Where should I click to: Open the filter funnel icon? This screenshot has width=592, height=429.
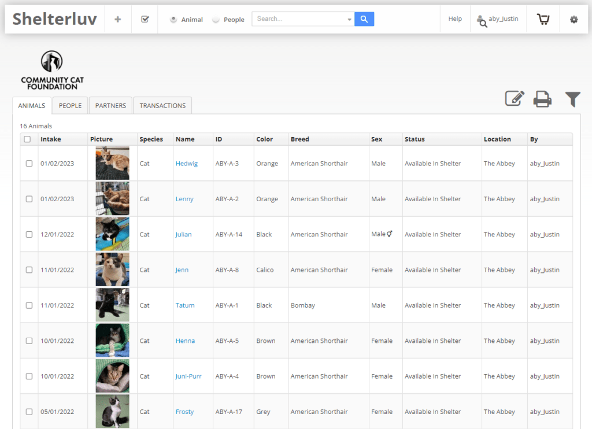573,99
